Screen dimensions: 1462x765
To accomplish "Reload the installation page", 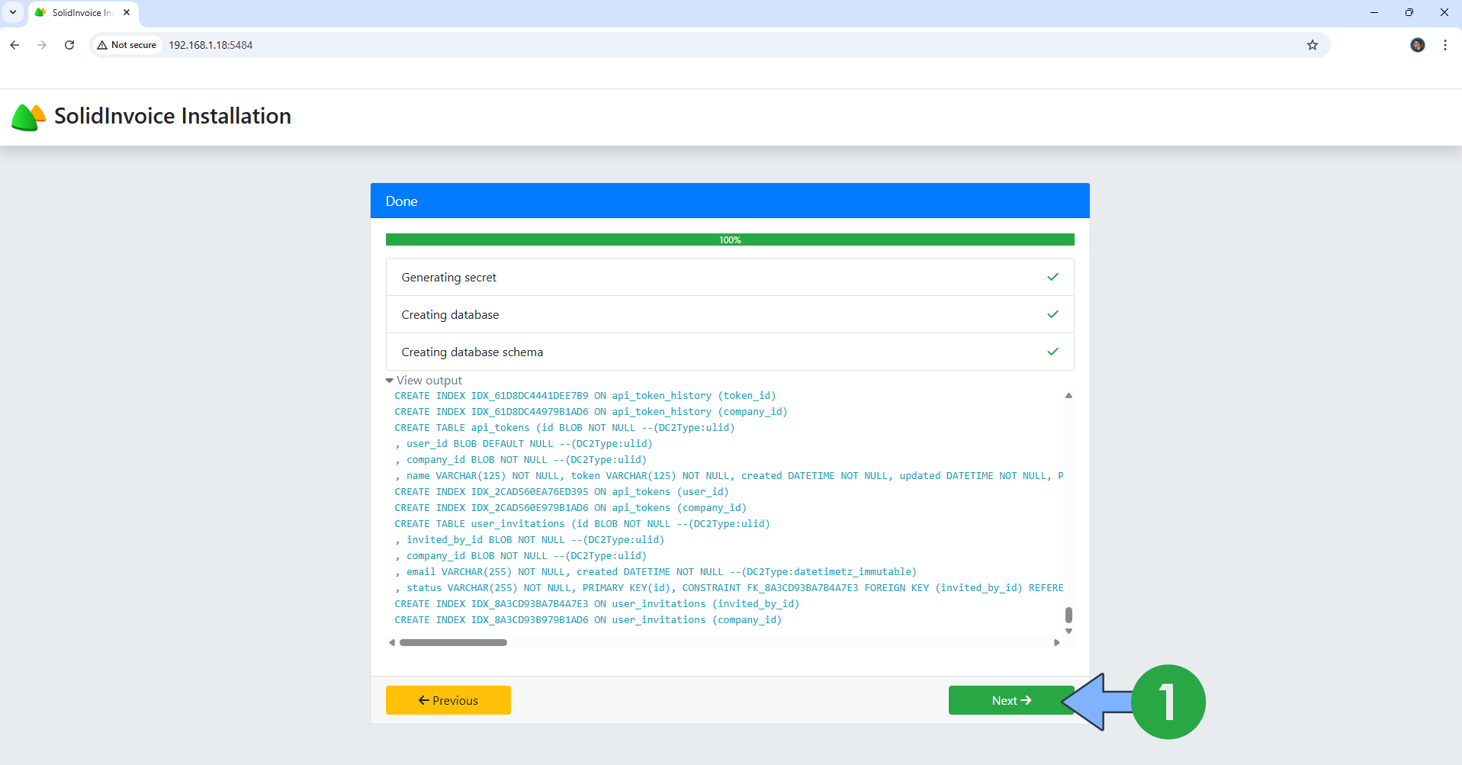I will pyautogui.click(x=69, y=45).
